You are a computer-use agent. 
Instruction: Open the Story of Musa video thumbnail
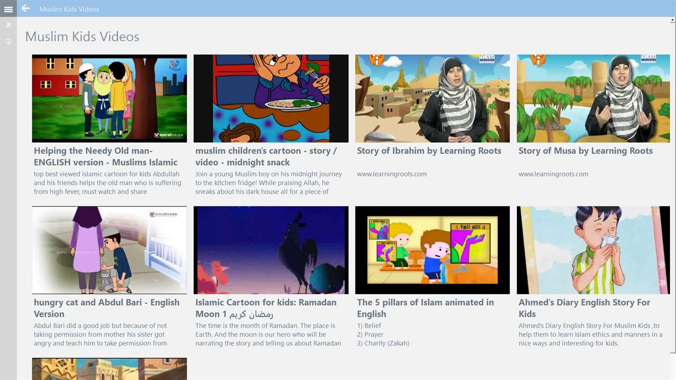pyautogui.click(x=593, y=99)
